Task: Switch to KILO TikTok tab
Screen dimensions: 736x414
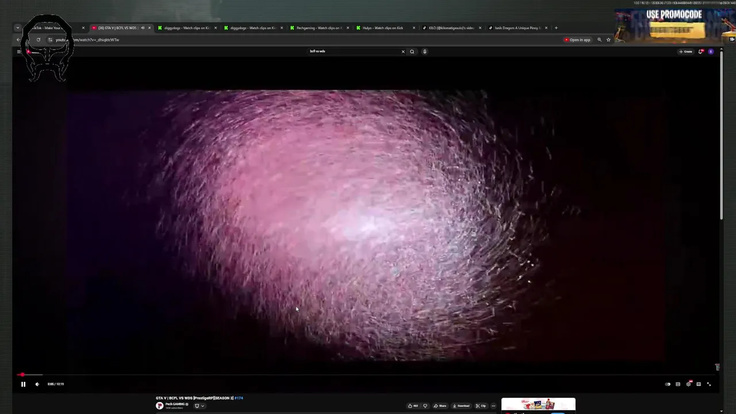Action: (x=451, y=28)
